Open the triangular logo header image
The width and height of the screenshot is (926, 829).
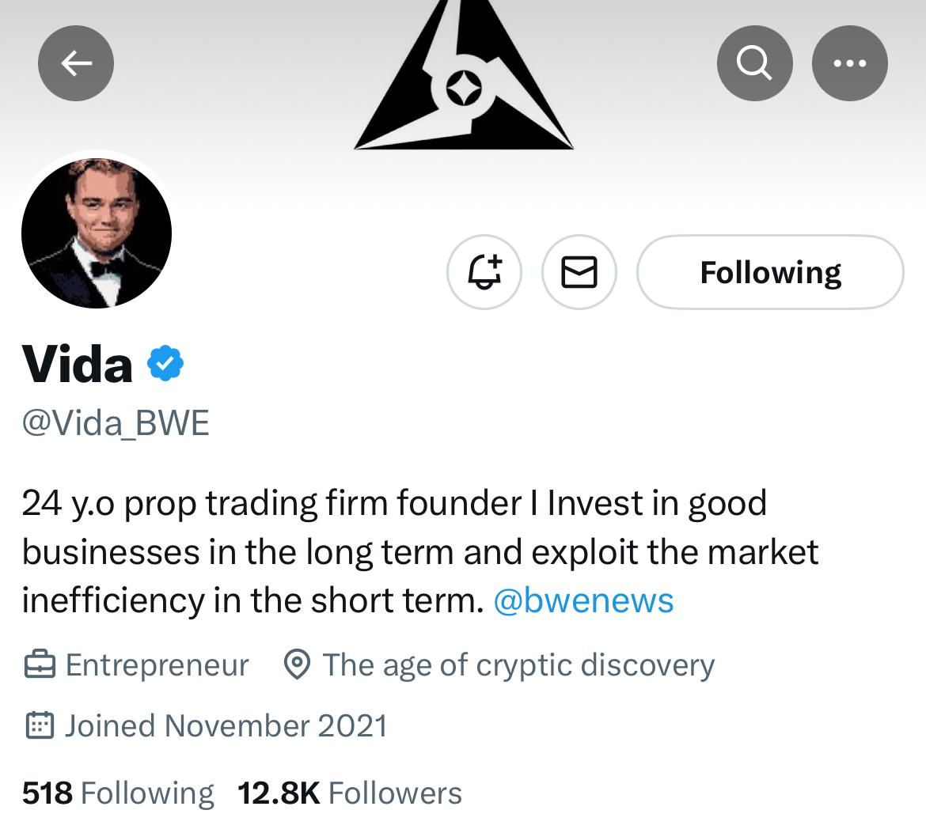(x=463, y=79)
